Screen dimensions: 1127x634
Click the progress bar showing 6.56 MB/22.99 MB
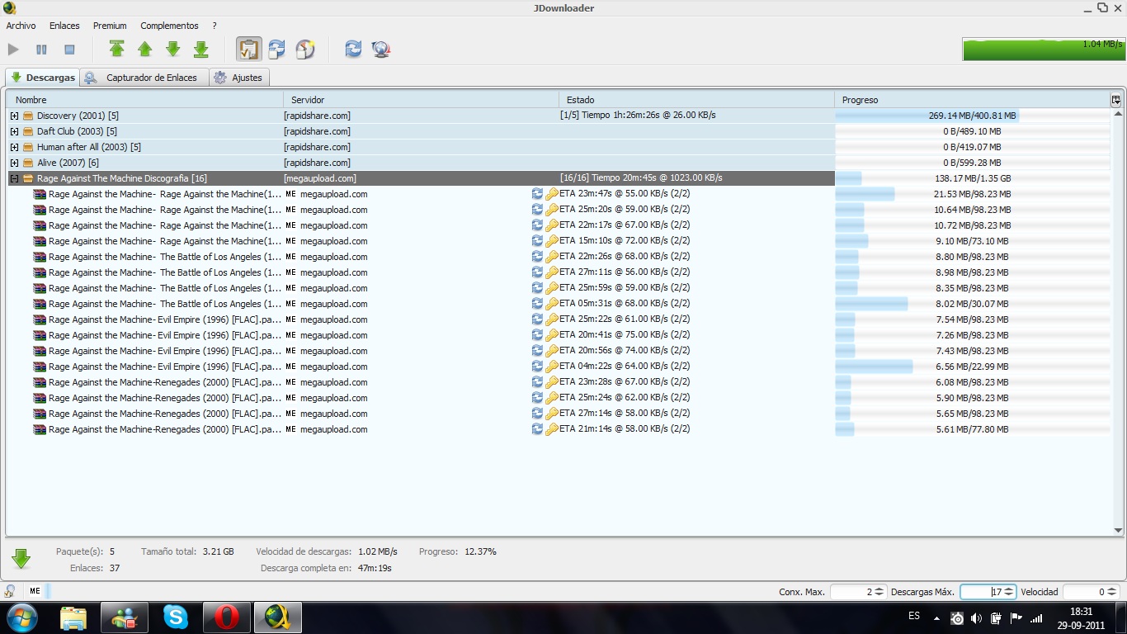(x=972, y=367)
